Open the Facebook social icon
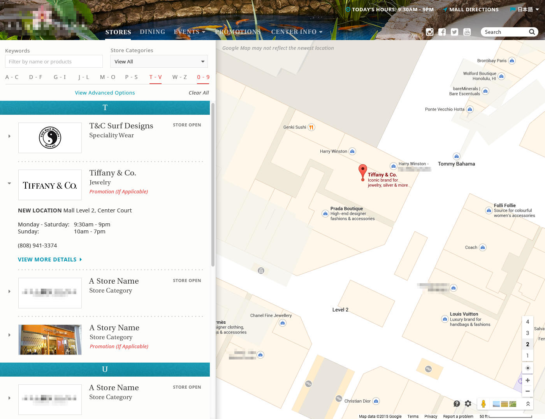Viewport: 545px width, 419px height. click(442, 32)
